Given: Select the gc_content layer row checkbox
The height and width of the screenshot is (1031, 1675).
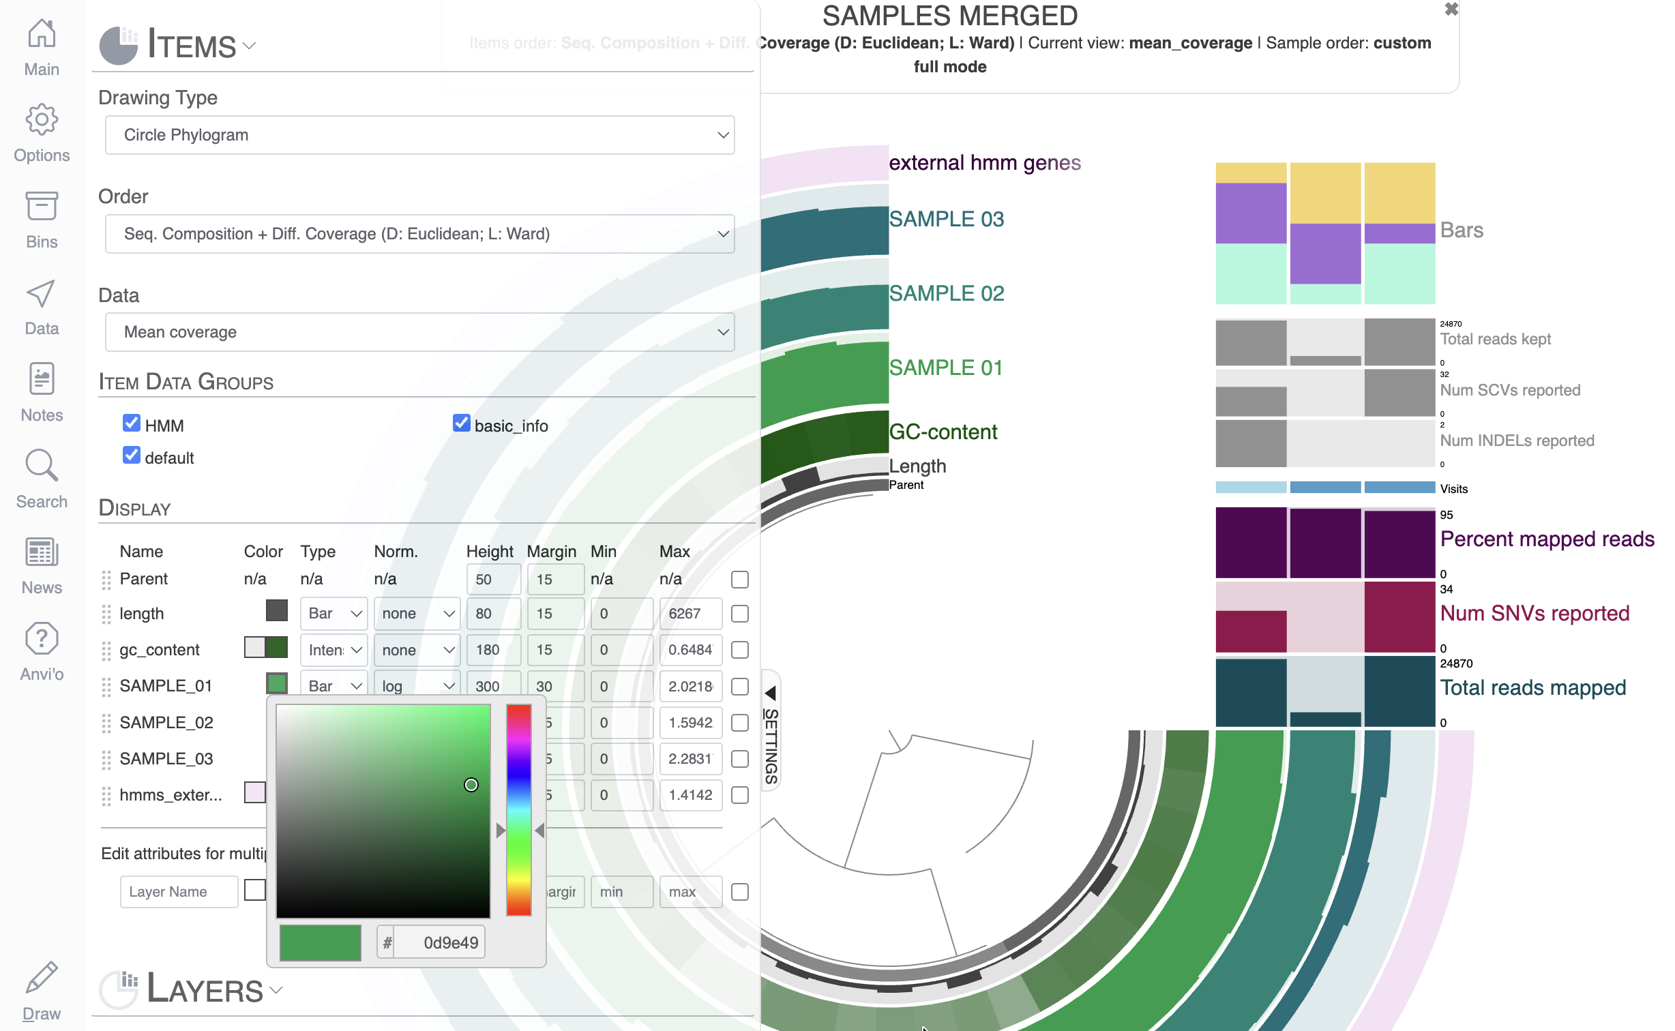Looking at the screenshot, I should pos(739,650).
